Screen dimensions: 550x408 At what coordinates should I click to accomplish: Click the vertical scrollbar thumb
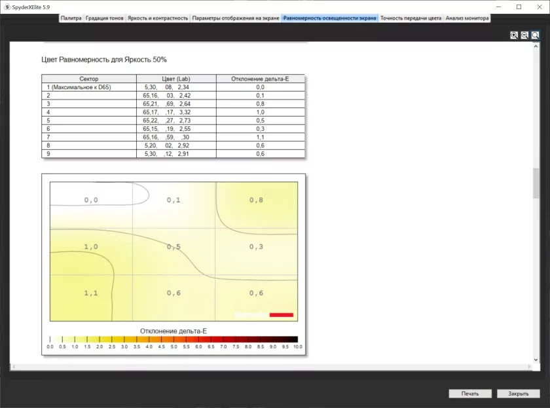click(x=536, y=183)
